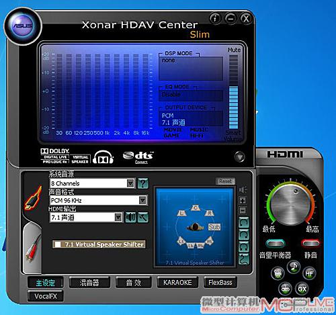The height and width of the screenshot is (315, 336).
Task: Switch to the FlexBass tab
Action: (220, 283)
